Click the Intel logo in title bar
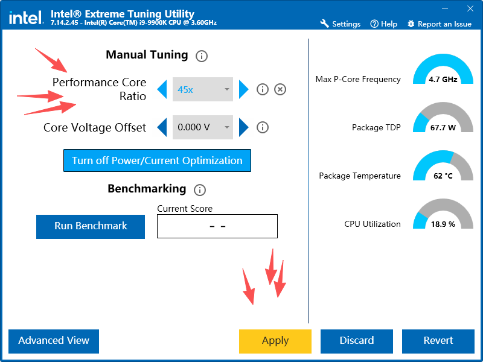This screenshot has width=483, height=362. click(x=25, y=18)
